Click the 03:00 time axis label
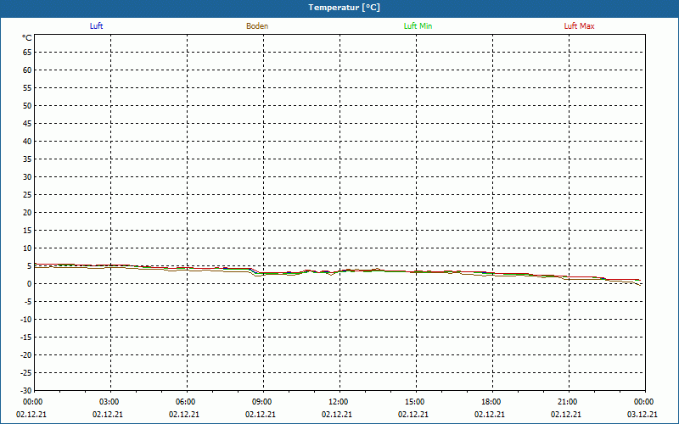 click(109, 402)
